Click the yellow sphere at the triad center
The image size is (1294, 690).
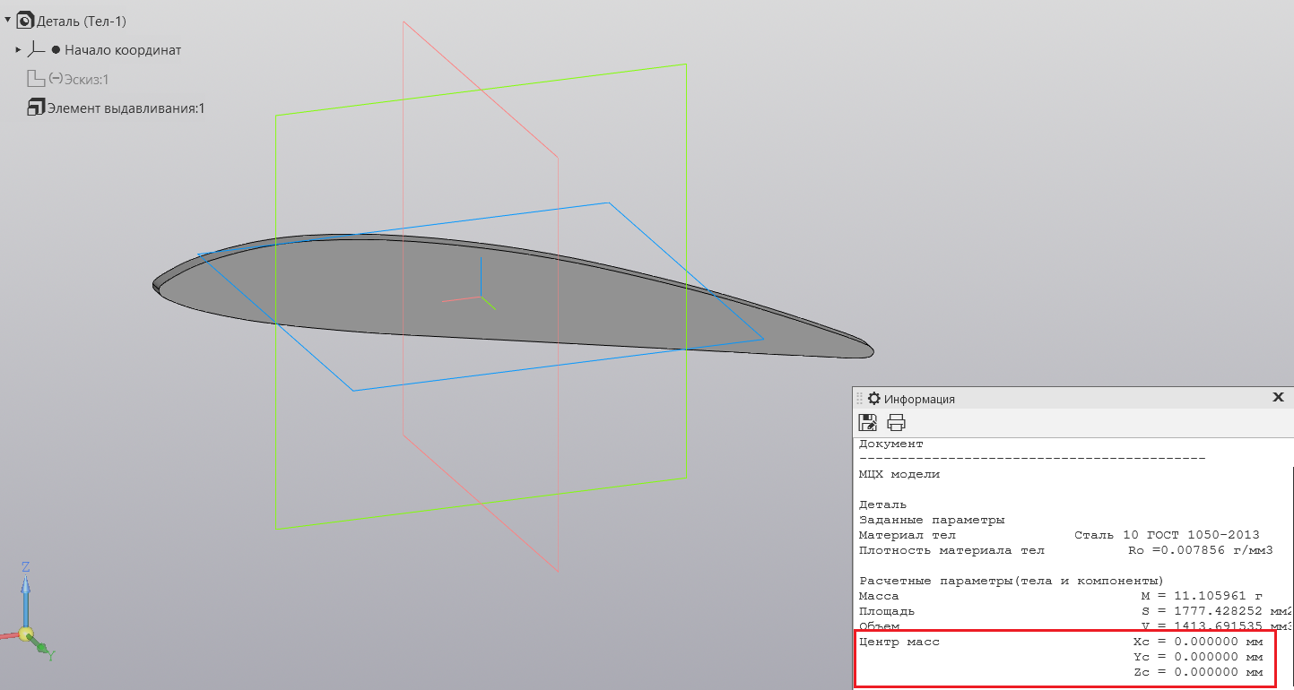tap(27, 634)
